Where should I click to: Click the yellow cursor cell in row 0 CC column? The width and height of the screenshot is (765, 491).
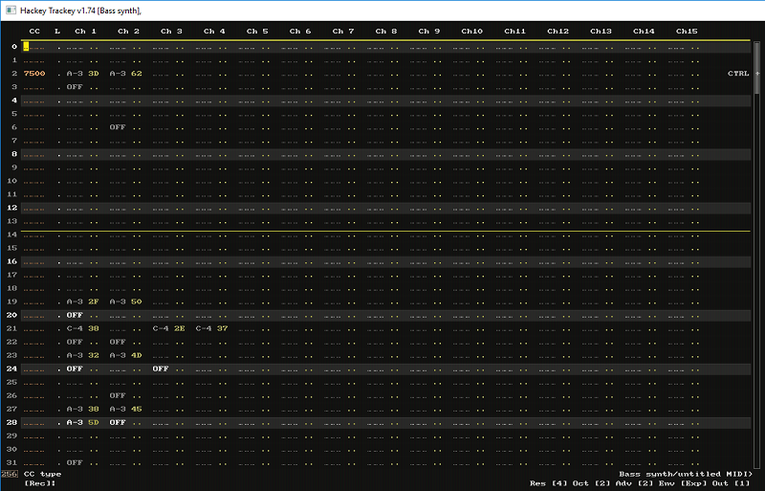26,46
